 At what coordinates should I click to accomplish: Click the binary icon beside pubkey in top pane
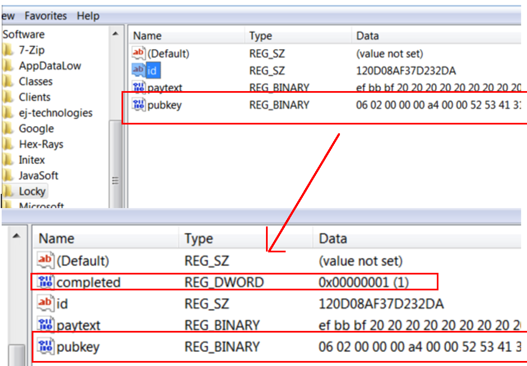point(139,104)
